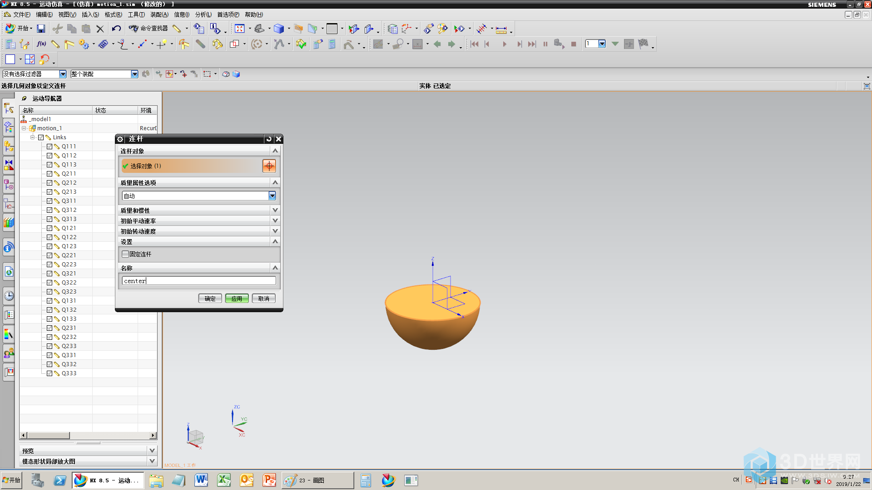Open Excel from the Windows taskbar
Screen dimensions: 872x490
click(x=224, y=480)
